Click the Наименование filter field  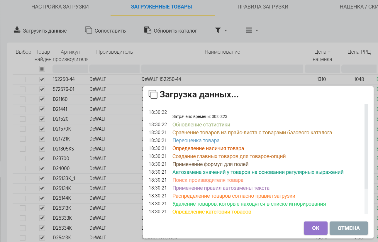point(222,69)
